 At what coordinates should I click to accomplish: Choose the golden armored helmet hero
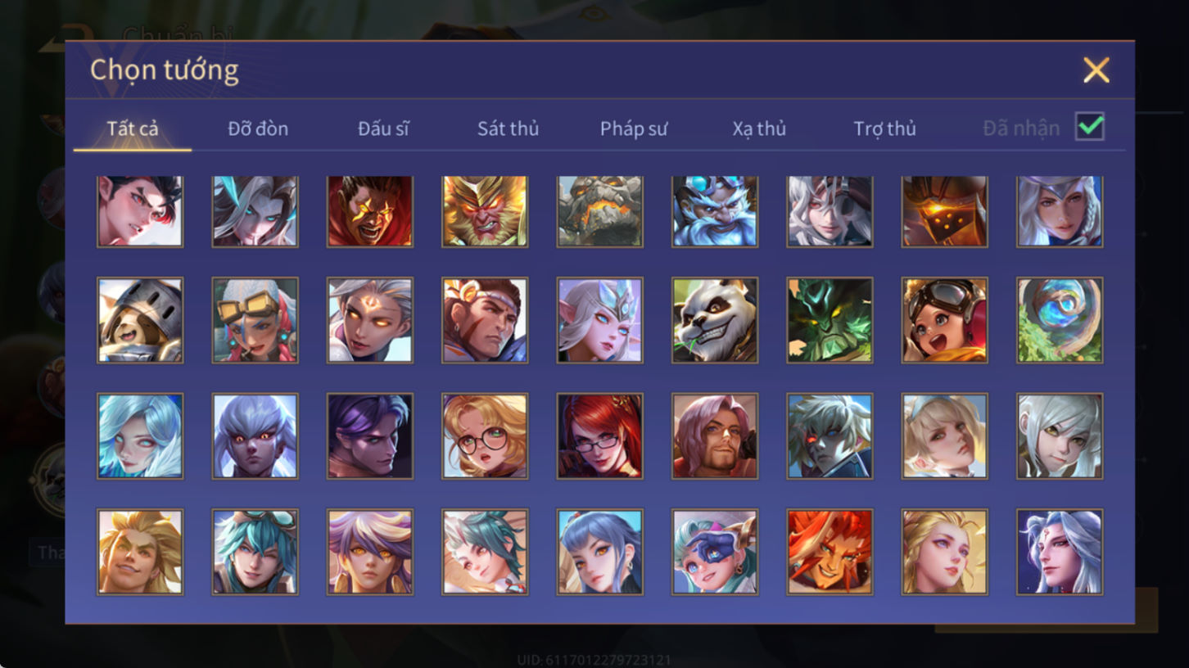(945, 211)
